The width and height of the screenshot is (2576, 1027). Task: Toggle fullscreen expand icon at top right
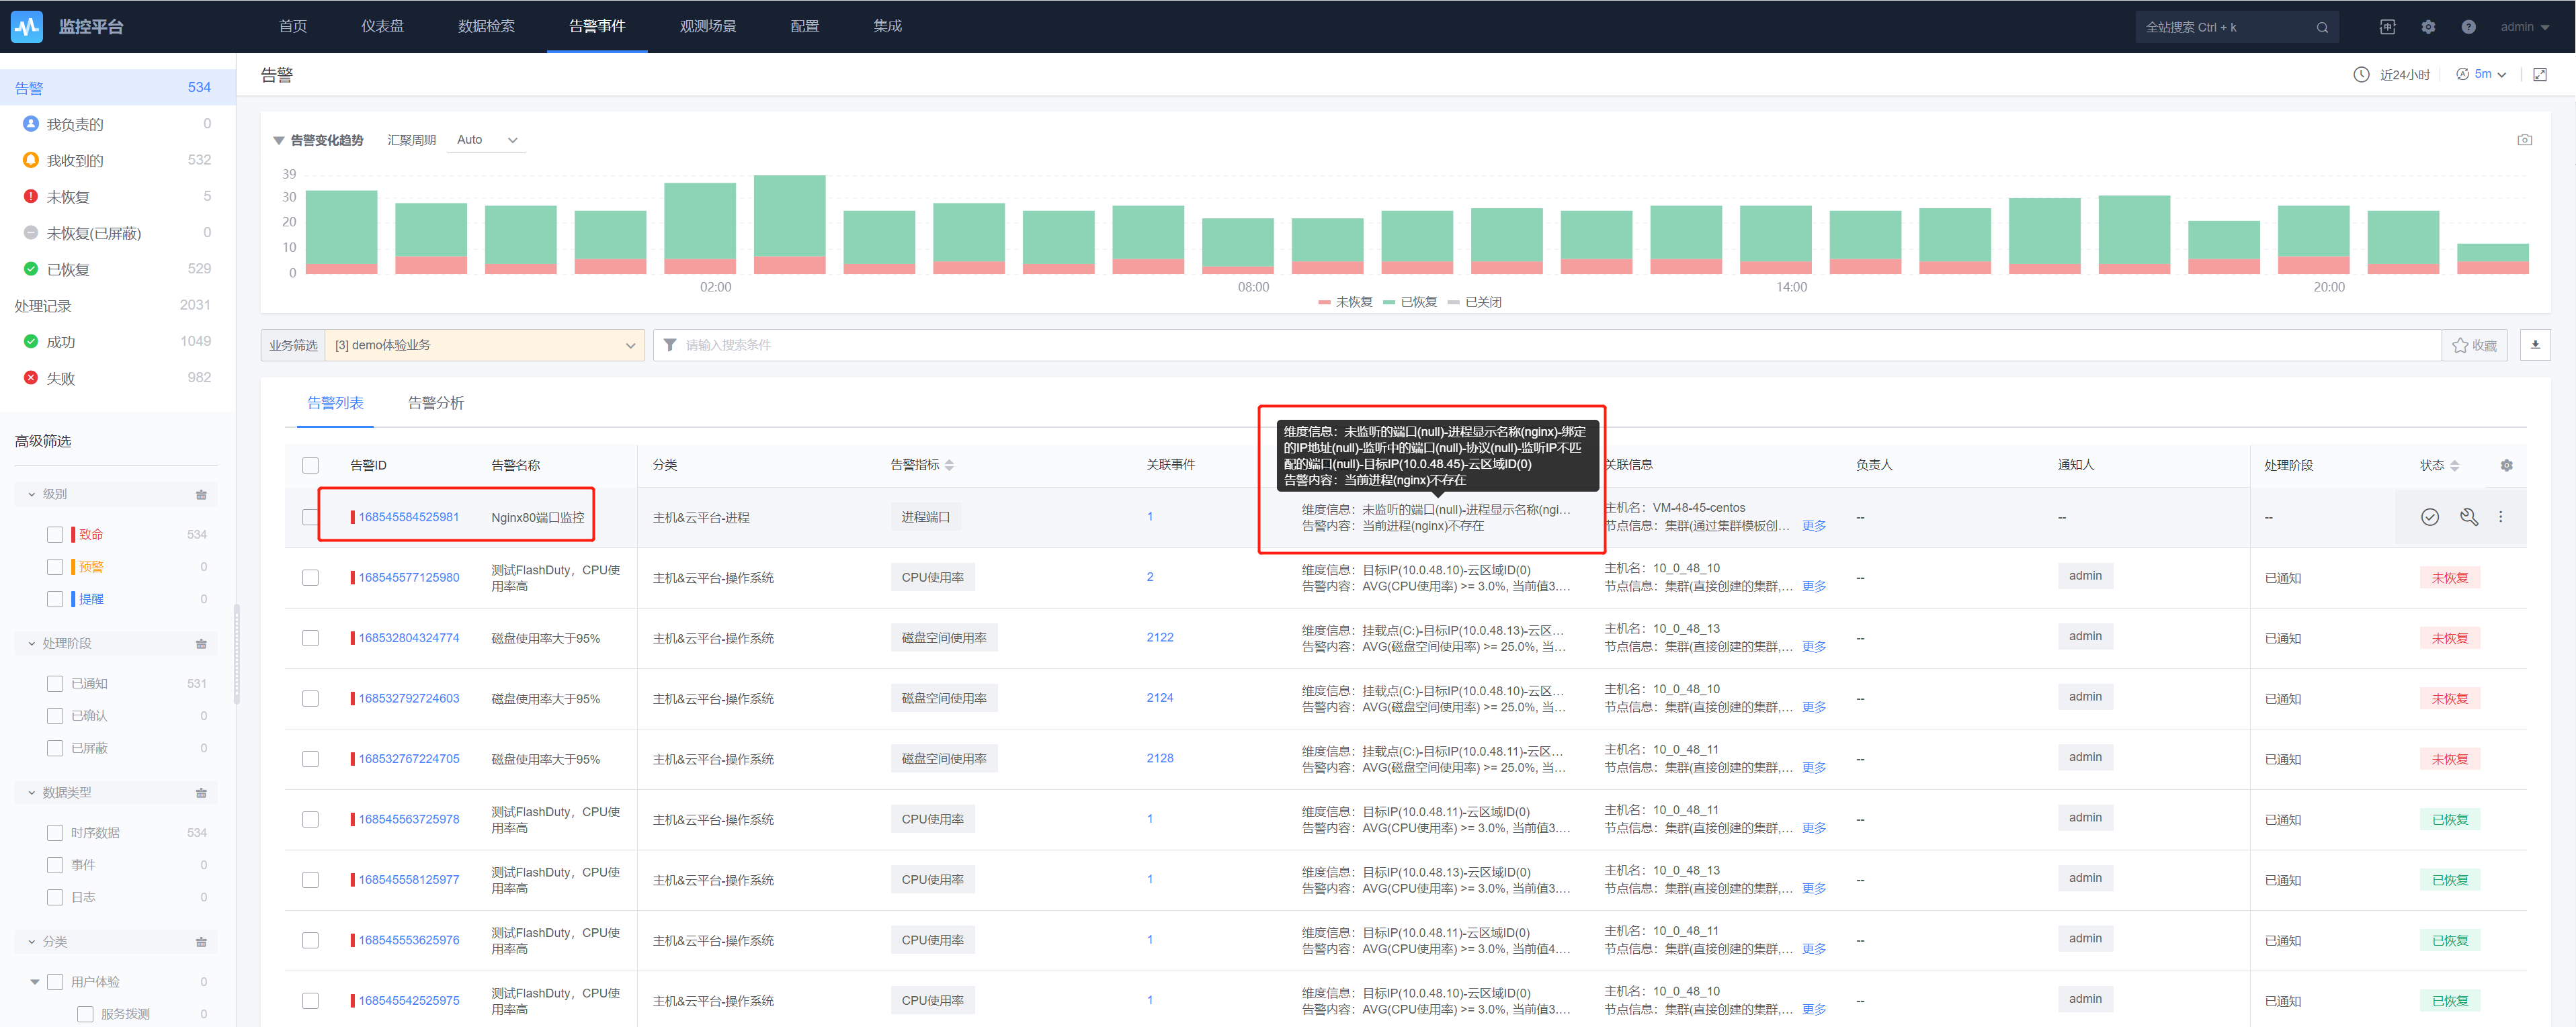tap(2539, 75)
